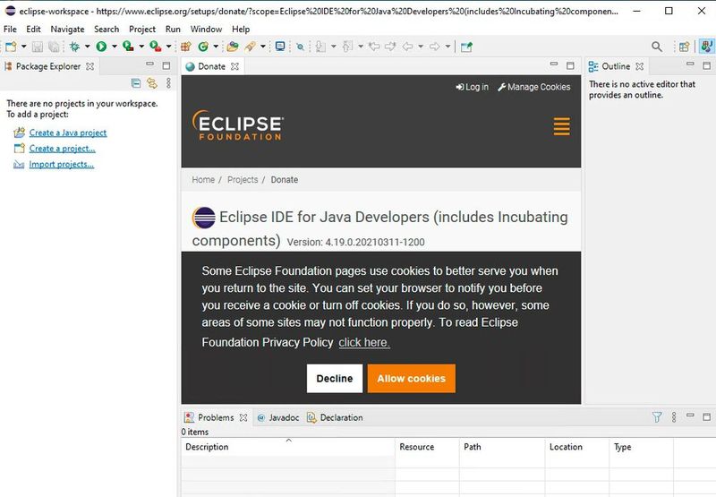
Task: Select the Java perspective button
Action: (x=706, y=47)
